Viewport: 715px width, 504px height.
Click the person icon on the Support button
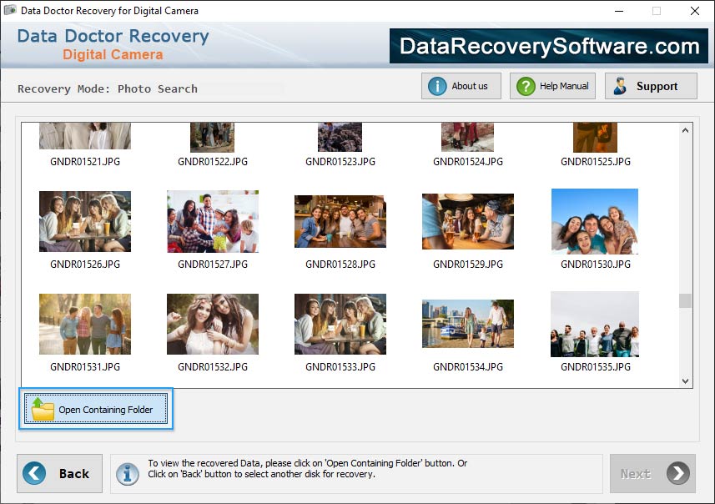618,85
